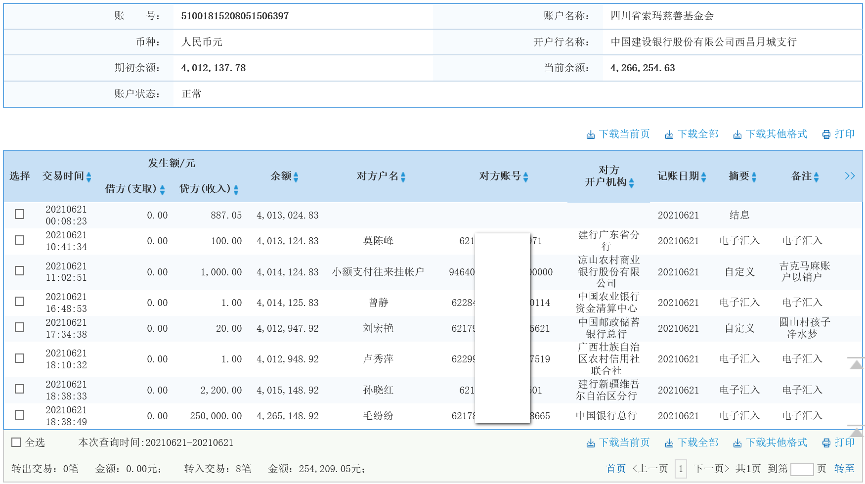This screenshot has width=865, height=484.
Task: Click the top download all icon
Action: coord(669,134)
